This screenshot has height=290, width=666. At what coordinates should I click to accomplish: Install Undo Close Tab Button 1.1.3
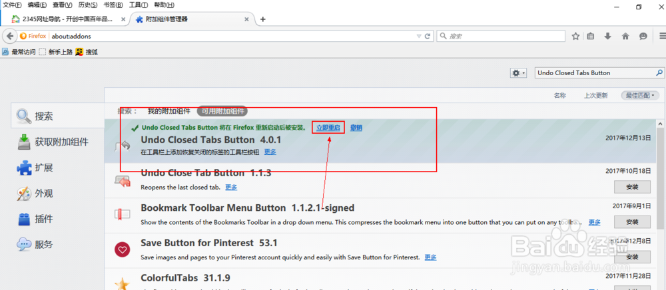click(x=633, y=186)
